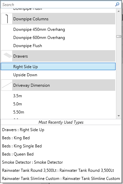This screenshot has width=123, height=184.
Task: Click the scrollbar up arrow
Action: 119,11
